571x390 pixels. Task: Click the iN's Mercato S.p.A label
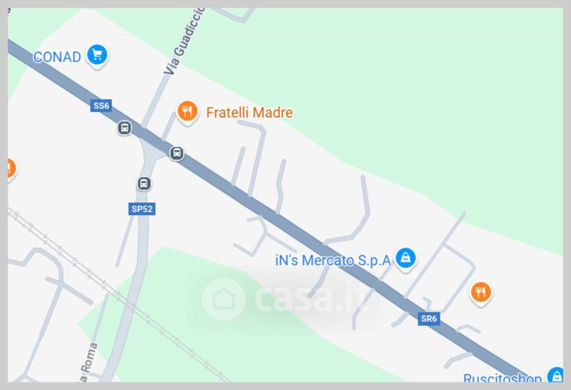pos(333,260)
